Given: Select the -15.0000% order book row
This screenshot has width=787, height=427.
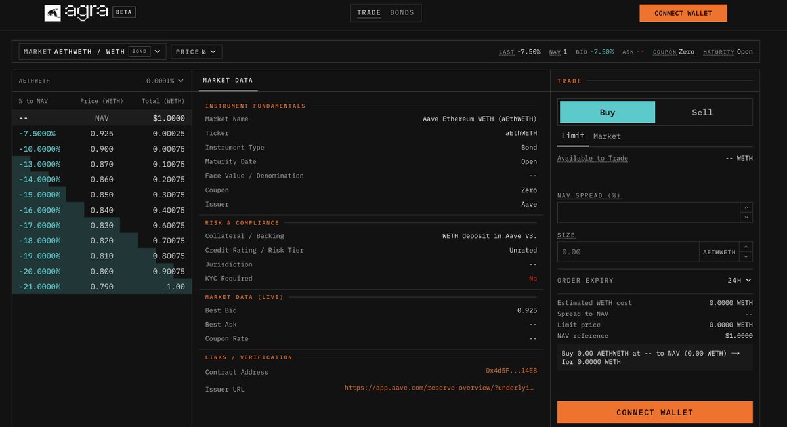Looking at the screenshot, I should click(x=102, y=195).
